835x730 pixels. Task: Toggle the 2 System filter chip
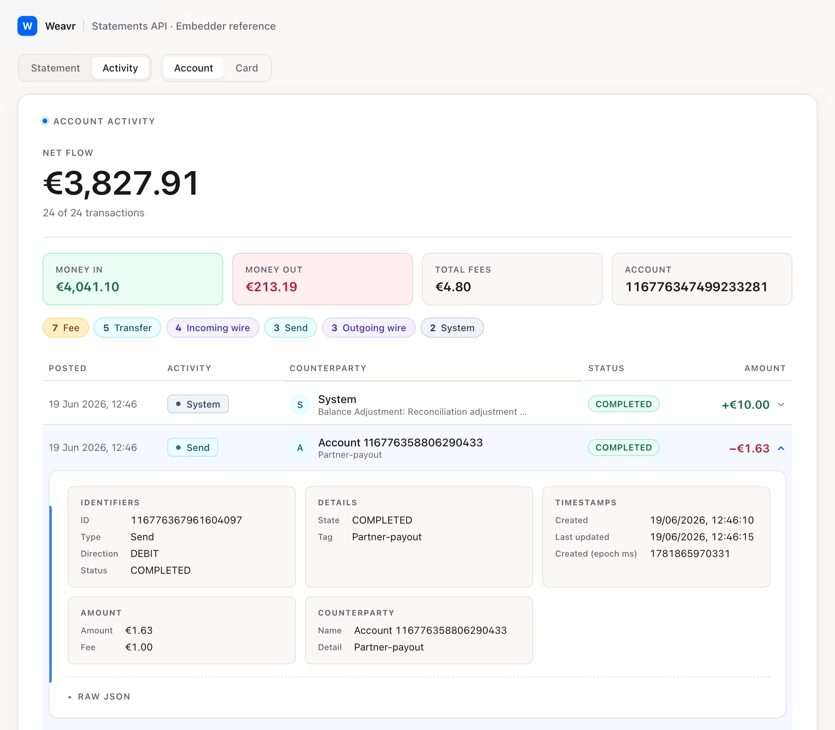(452, 328)
